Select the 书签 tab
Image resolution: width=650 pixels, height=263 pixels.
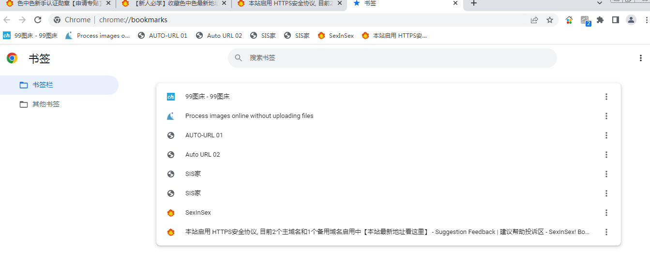coord(406,3)
